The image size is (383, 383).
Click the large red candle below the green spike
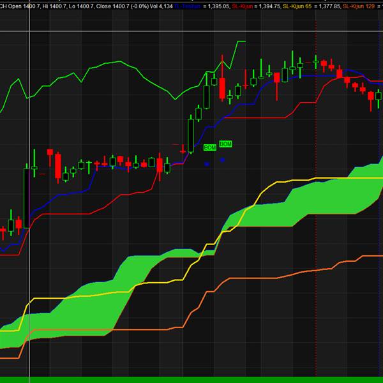point(222,88)
